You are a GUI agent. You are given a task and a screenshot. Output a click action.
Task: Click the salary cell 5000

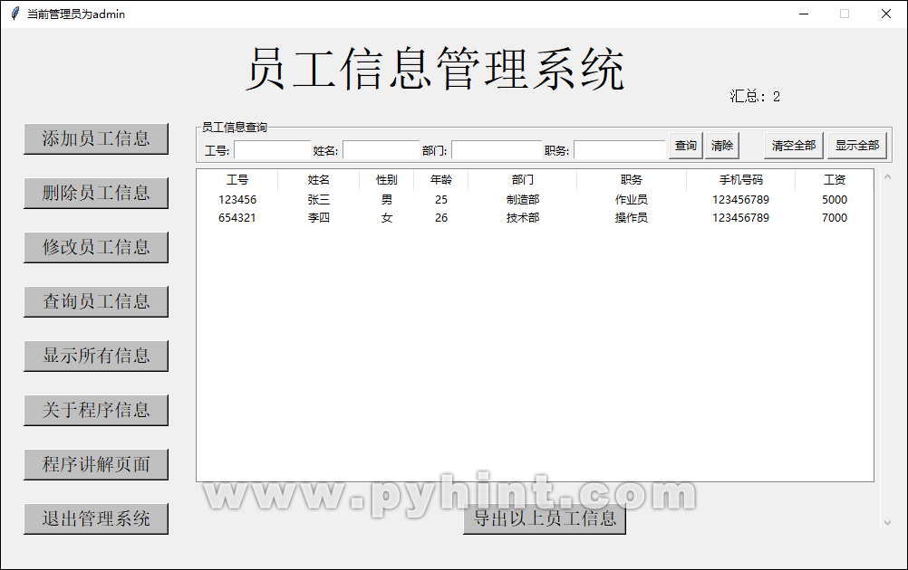pos(835,199)
